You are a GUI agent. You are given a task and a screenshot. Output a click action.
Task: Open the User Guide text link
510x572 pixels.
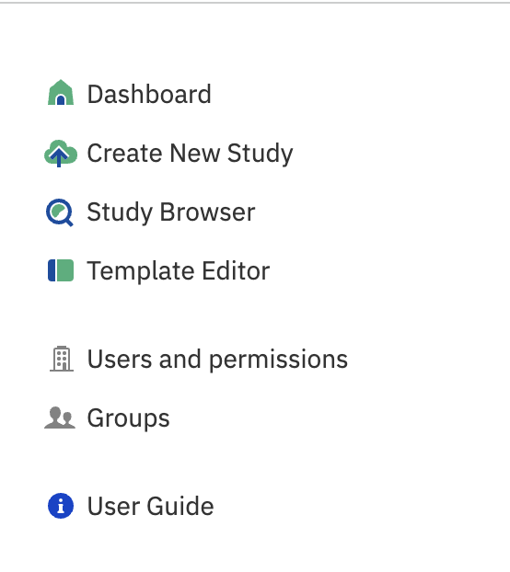tap(150, 506)
